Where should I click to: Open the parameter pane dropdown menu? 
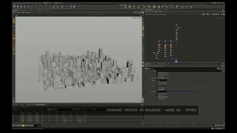click(x=224, y=64)
